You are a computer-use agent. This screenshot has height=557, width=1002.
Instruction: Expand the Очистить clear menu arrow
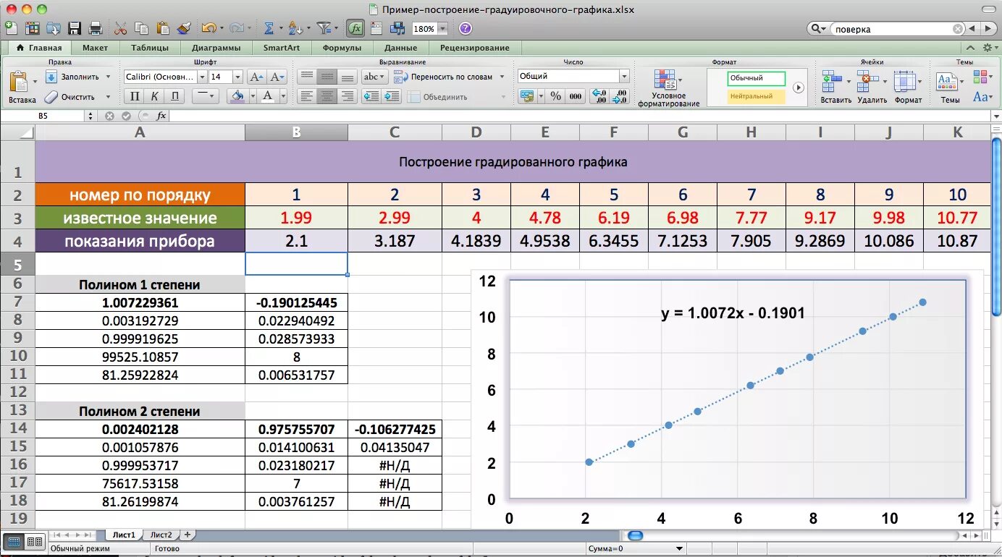coord(109,97)
